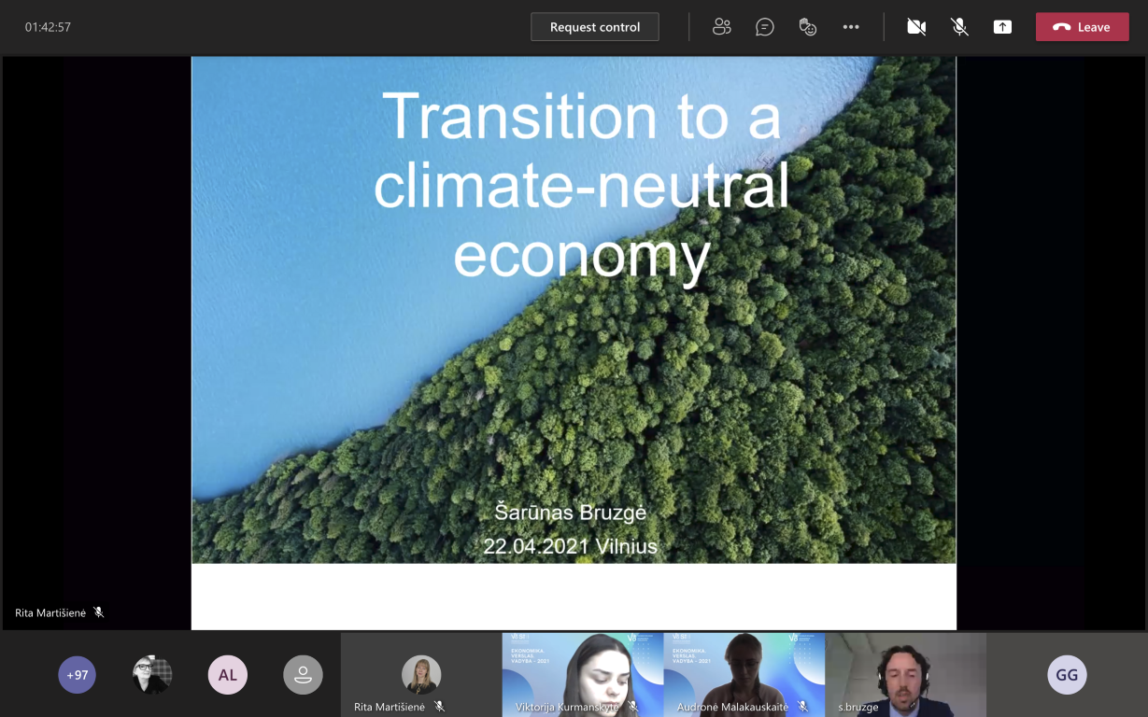
Task: Open the raise hand reactions icon
Action: (x=808, y=27)
